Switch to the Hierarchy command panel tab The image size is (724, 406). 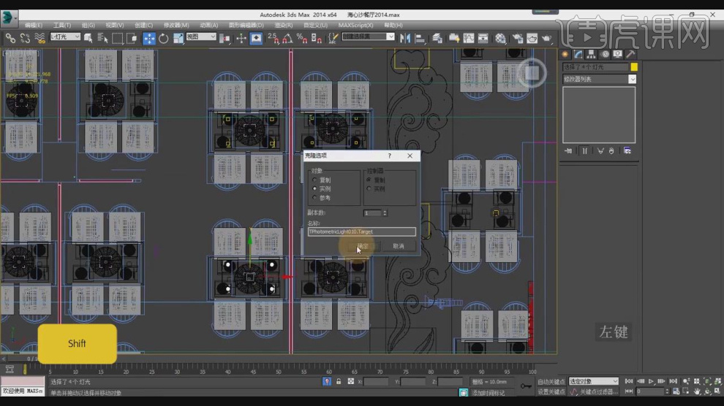point(591,54)
